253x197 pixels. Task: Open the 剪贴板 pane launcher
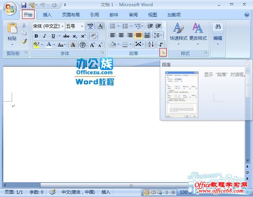coord(26,52)
